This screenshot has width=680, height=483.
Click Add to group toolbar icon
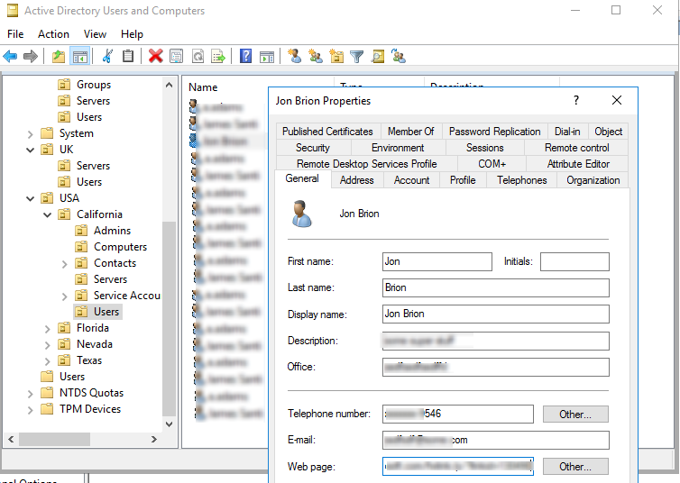(x=399, y=56)
